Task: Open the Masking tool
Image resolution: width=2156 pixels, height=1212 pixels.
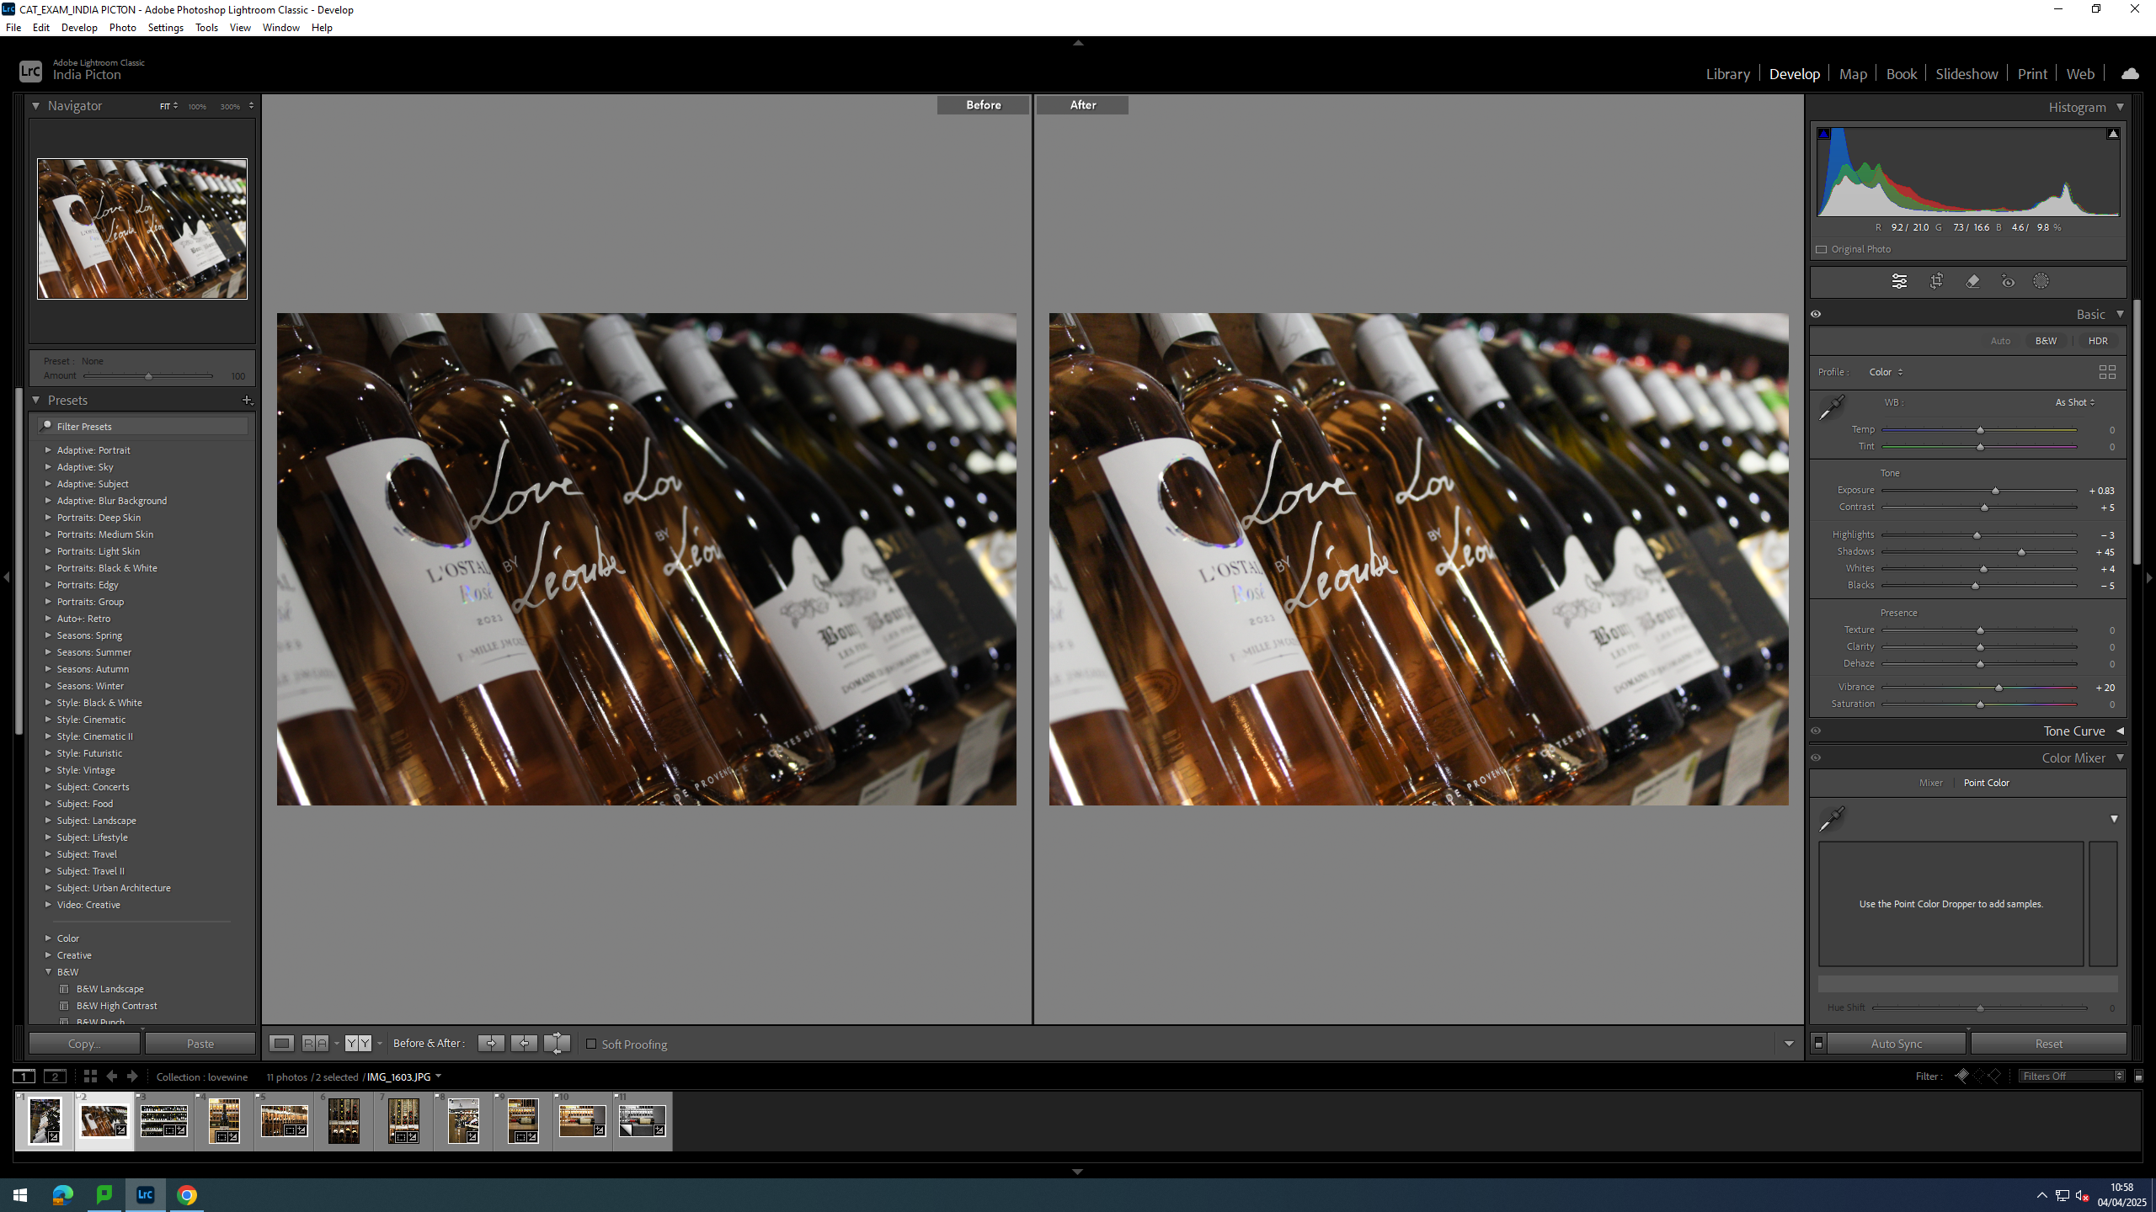Action: [2041, 282]
